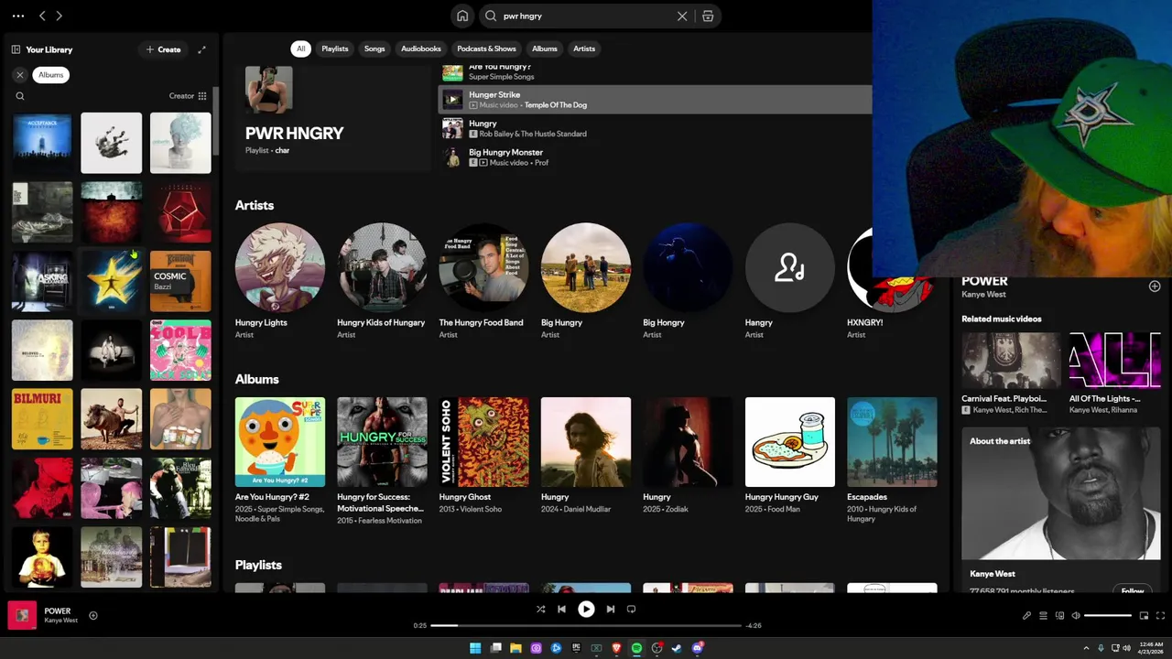Expand Your Library to full view

202,49
